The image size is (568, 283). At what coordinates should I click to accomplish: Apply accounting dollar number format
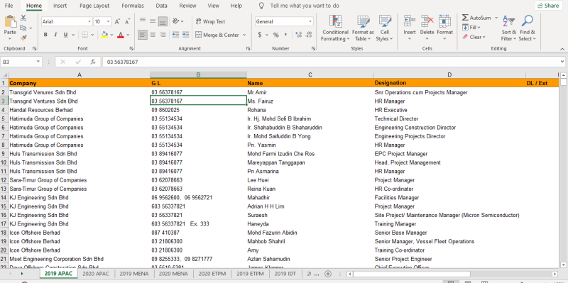click(260, 35)
